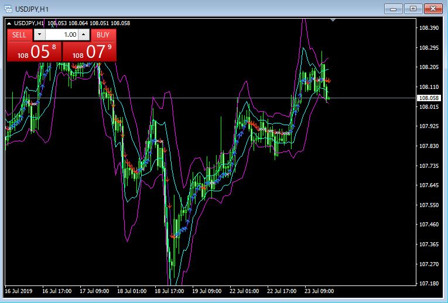The height and width of the screenshot is (303, 448).
Task: Click the 107.365 price scale label
Action: pos(429,245)
